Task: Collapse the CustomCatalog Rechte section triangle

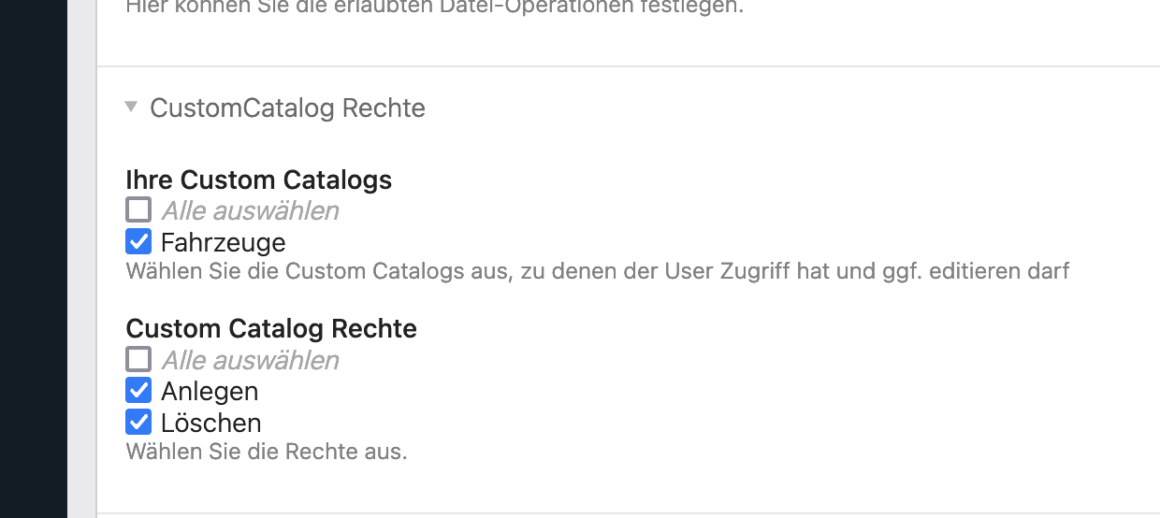Action: tap(131, 108)
